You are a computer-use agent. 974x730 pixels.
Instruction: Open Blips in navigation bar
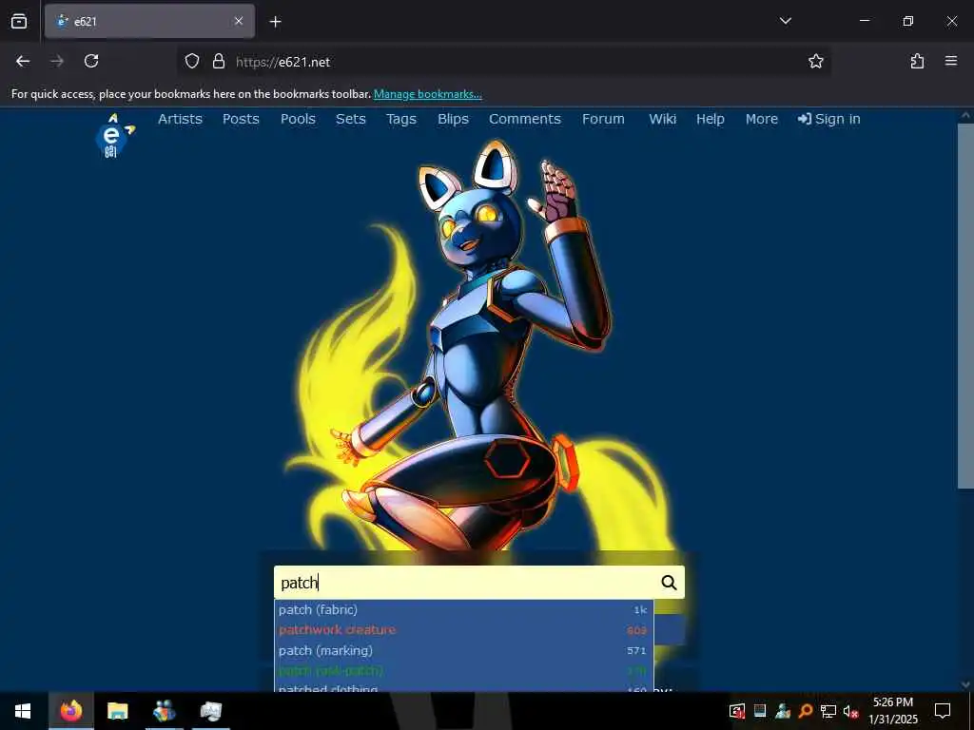pos(453,119)
